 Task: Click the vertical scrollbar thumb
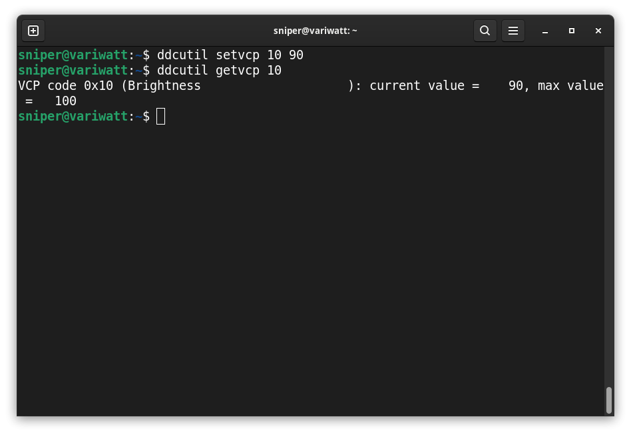(x=608, y=400)
